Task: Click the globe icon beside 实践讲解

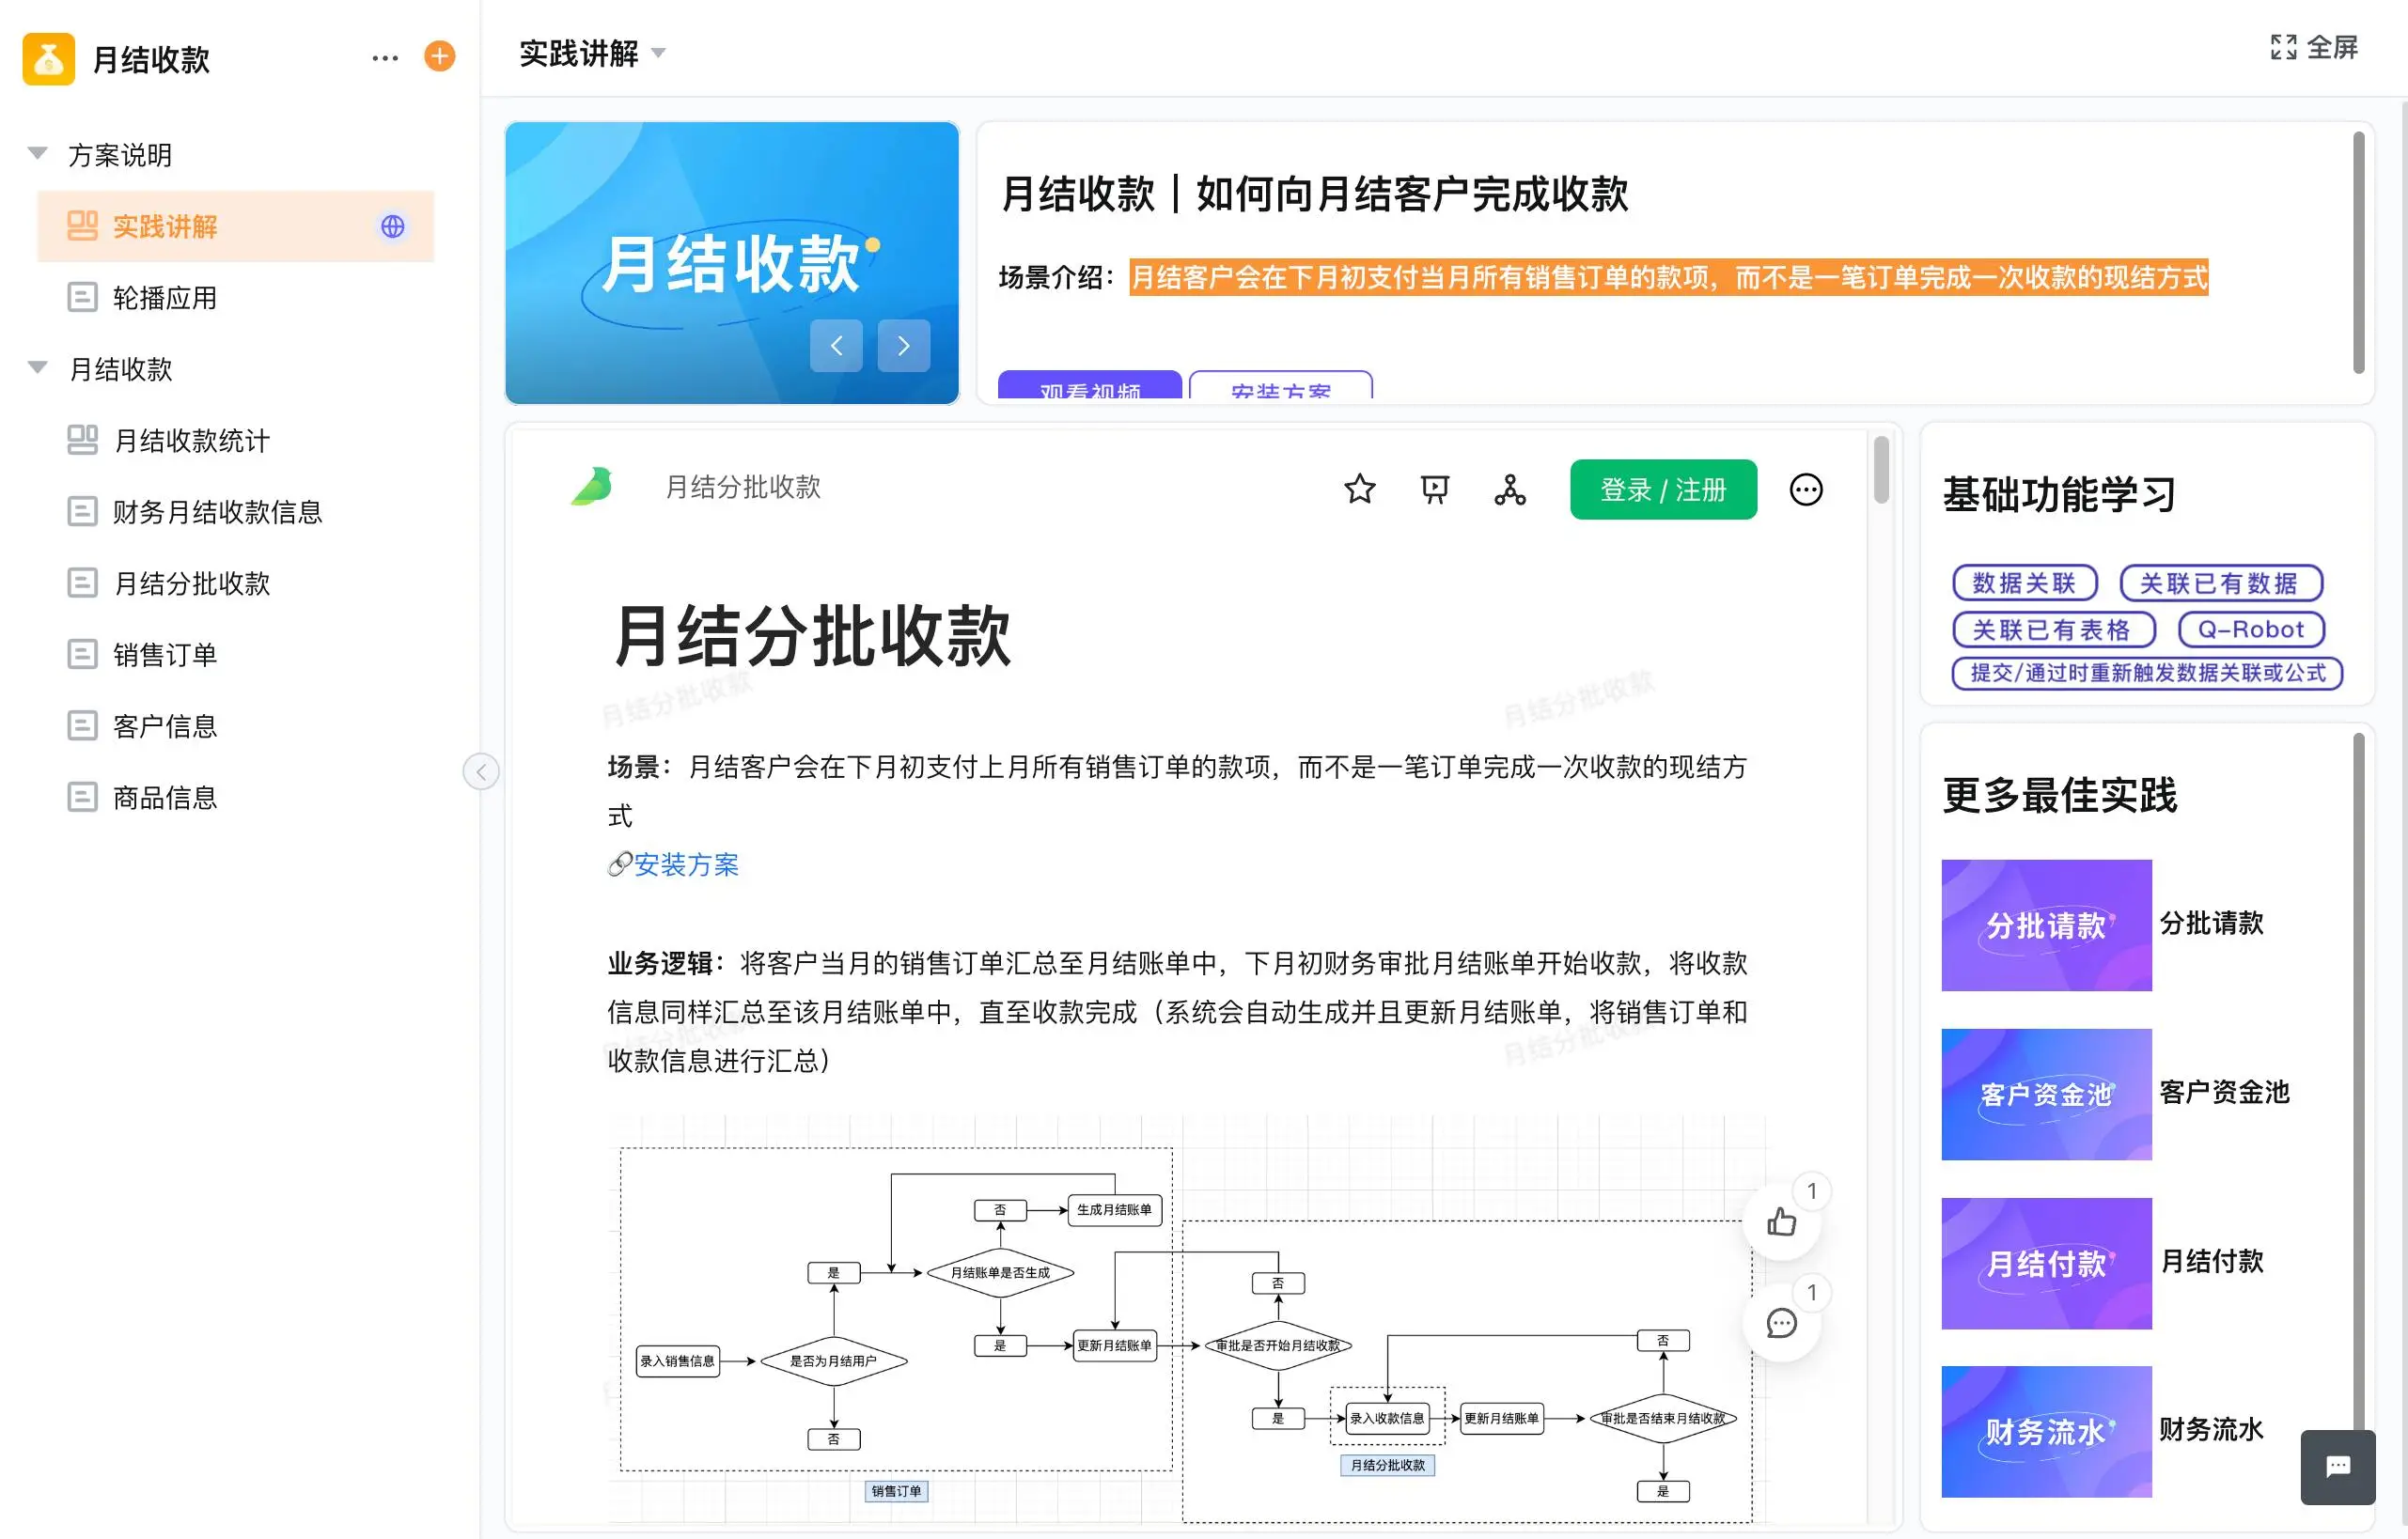Action: tap(393, 226)
